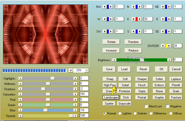Enable the Negative checkbox
Screen dimensions: 185x121
[168, 106]
